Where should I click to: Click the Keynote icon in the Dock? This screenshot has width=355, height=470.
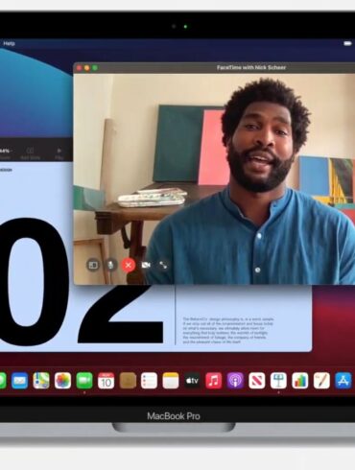[278, 381]
